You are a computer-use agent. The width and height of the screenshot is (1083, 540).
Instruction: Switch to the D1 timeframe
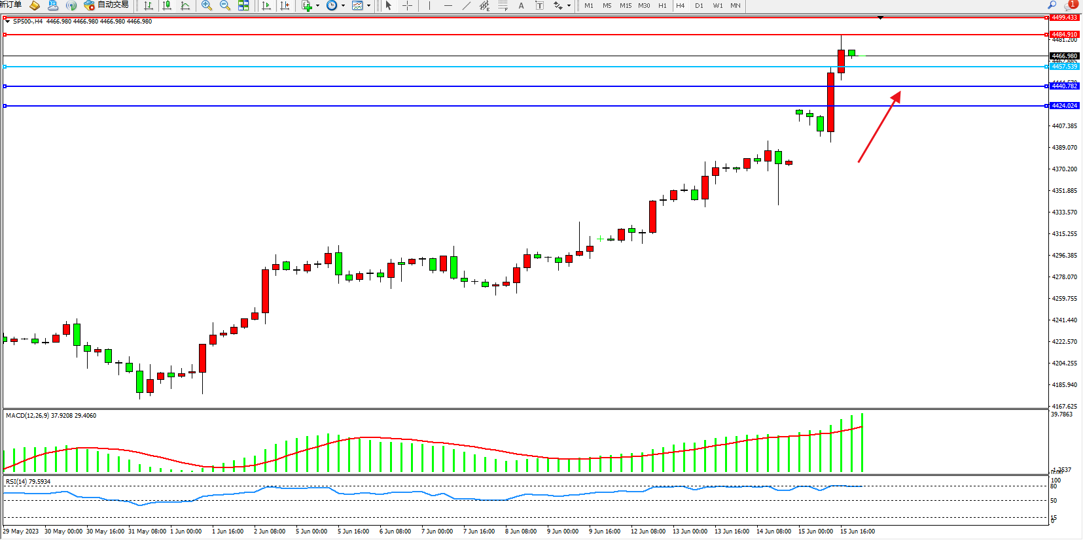point(699,5)
